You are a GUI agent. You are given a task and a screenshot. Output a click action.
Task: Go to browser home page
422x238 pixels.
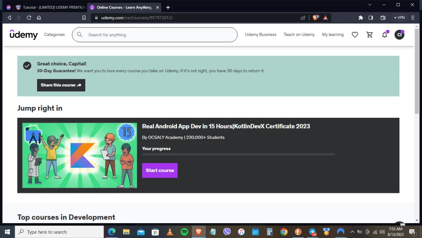click(39, 18)
